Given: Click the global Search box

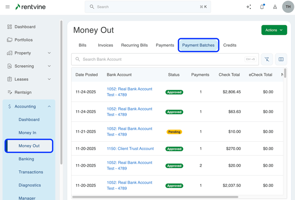Looking at the screenshot, I should click(148, 7).
